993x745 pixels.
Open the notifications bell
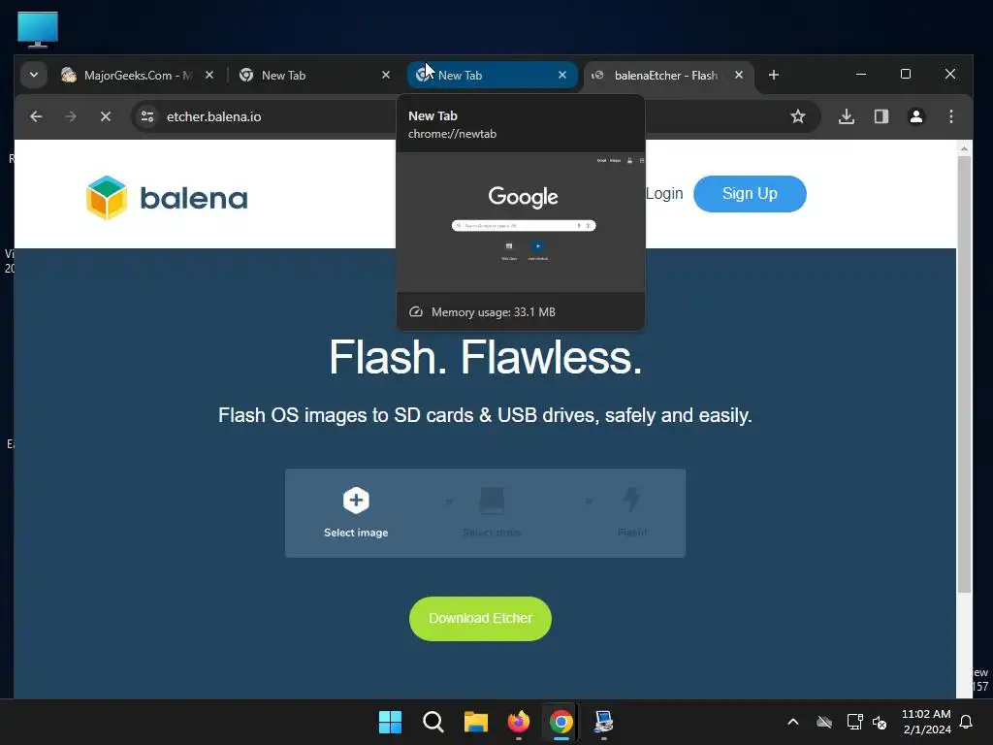click(x=967, y=722)
